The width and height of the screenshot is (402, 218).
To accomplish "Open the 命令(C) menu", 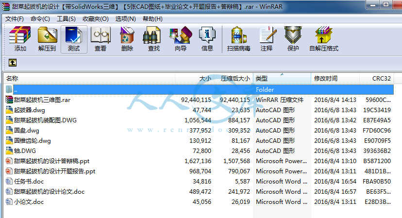I will pos(40,19).
